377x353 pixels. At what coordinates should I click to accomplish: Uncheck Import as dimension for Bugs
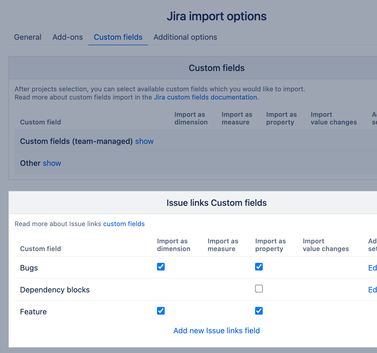click(161, 267)
